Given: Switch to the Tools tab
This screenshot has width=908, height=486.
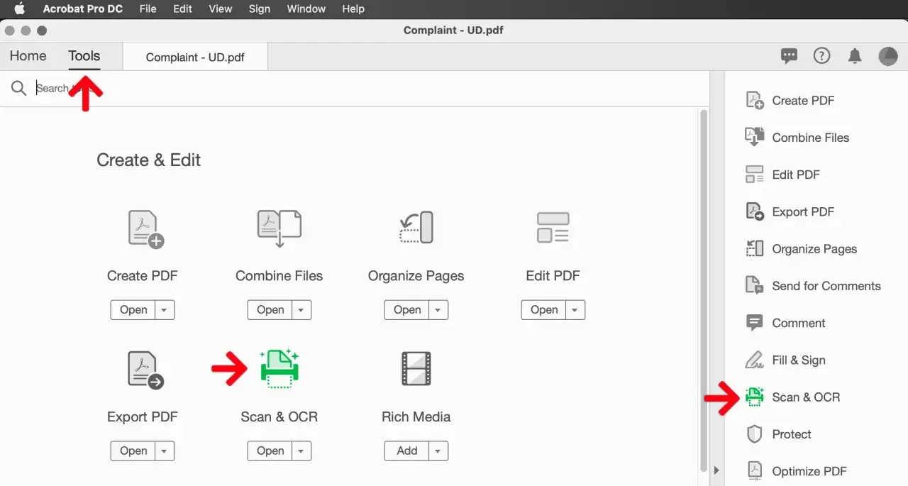Looking at the screenshot, I should pos(84,56).
